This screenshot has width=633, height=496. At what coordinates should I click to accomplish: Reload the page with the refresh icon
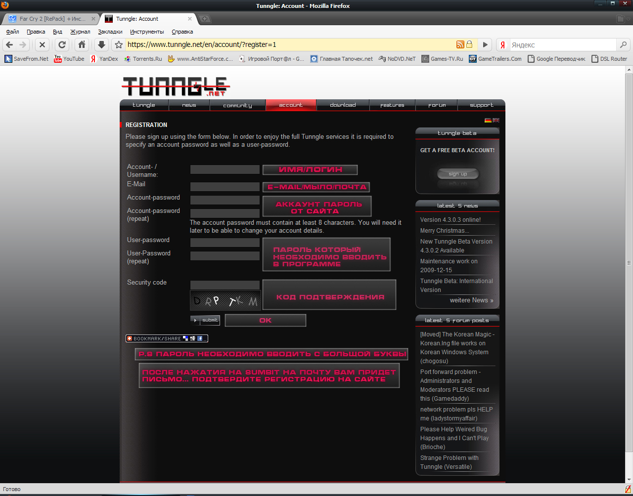(x=62, y=44)
